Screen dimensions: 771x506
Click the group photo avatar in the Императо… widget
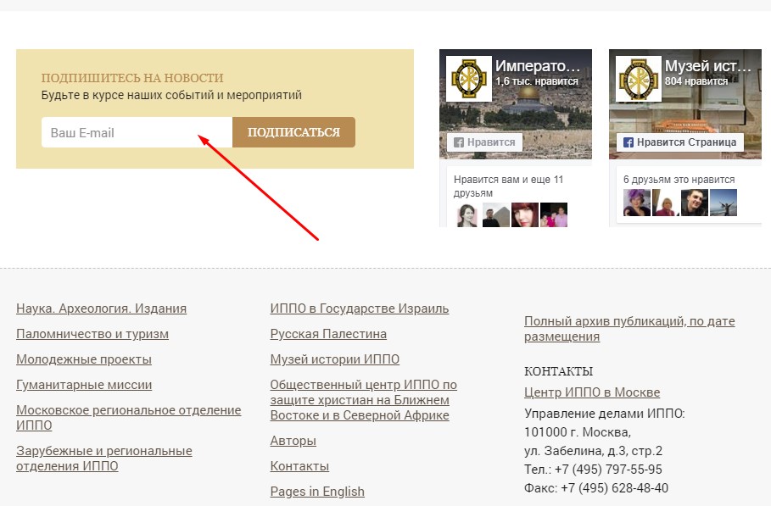pos(554,215)
